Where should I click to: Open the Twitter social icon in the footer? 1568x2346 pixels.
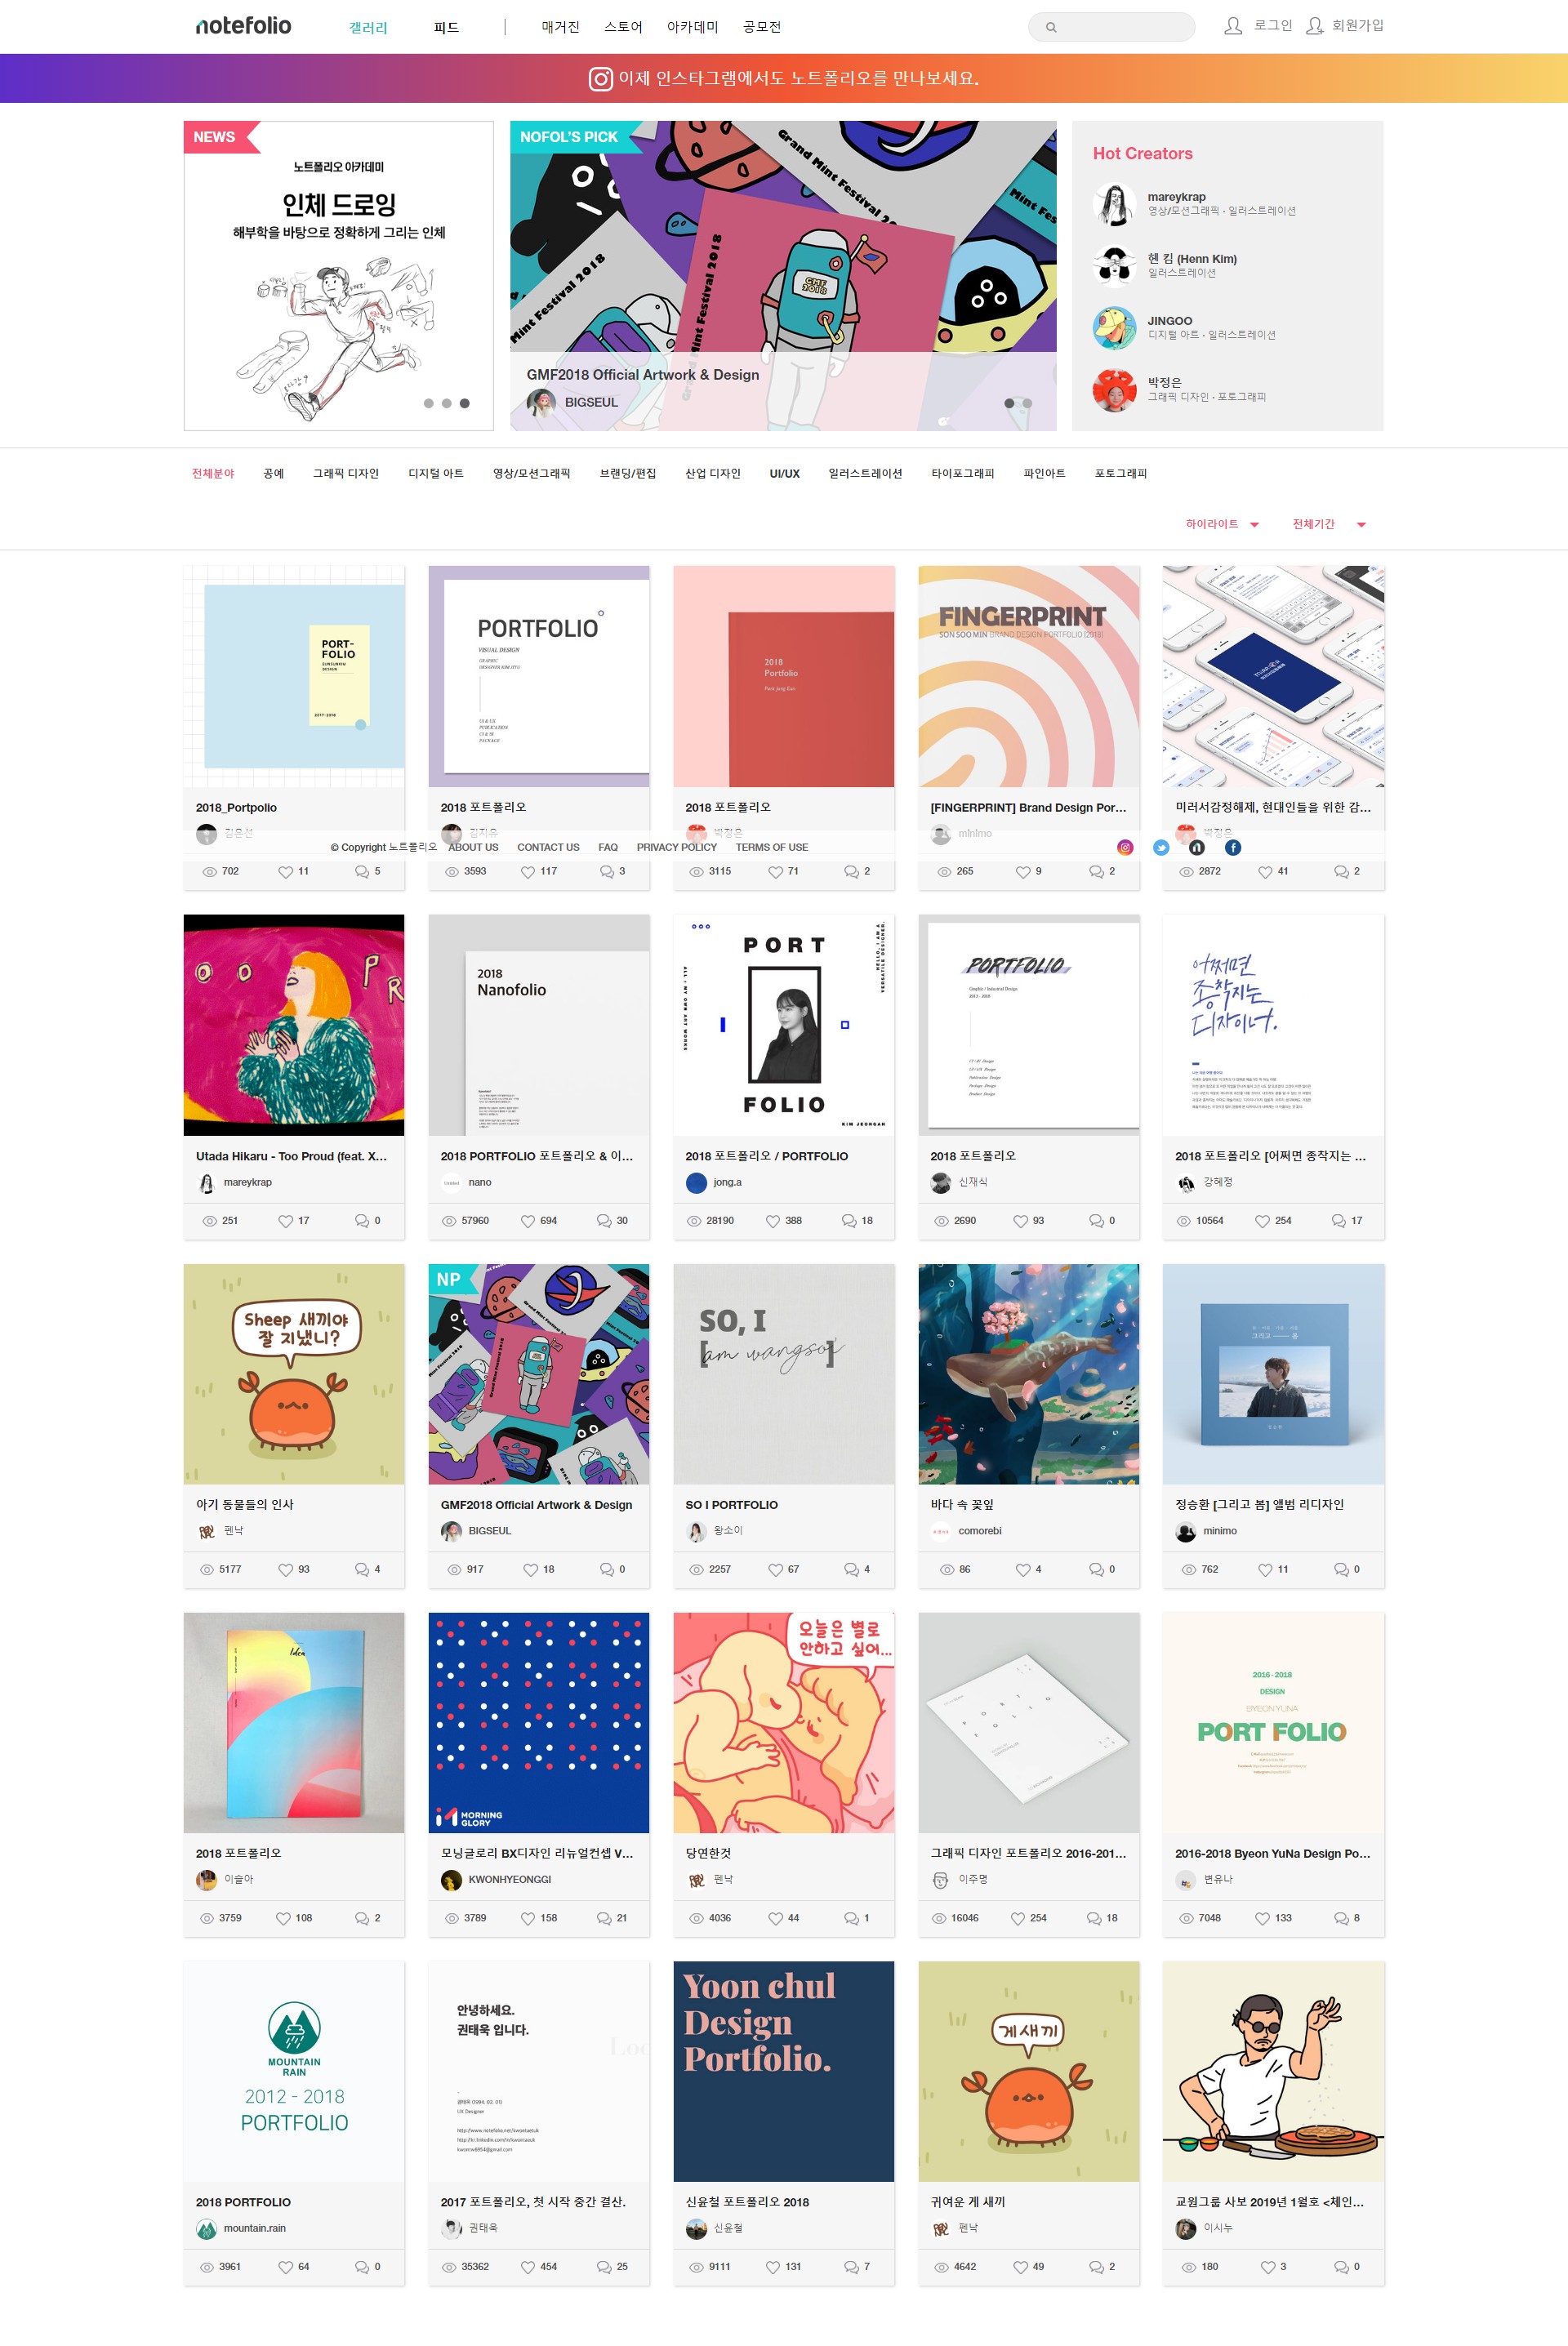1161,848
